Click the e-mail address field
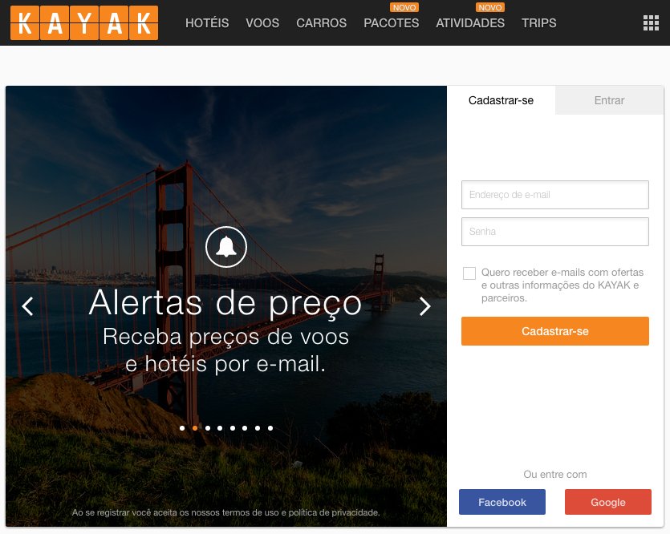The height and width of the screenshot is (534, 670). [554, 194]
